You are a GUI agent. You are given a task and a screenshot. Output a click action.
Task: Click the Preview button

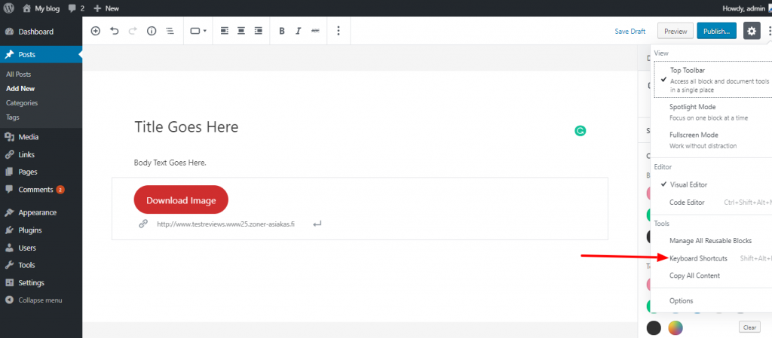(x=675, y=31)
